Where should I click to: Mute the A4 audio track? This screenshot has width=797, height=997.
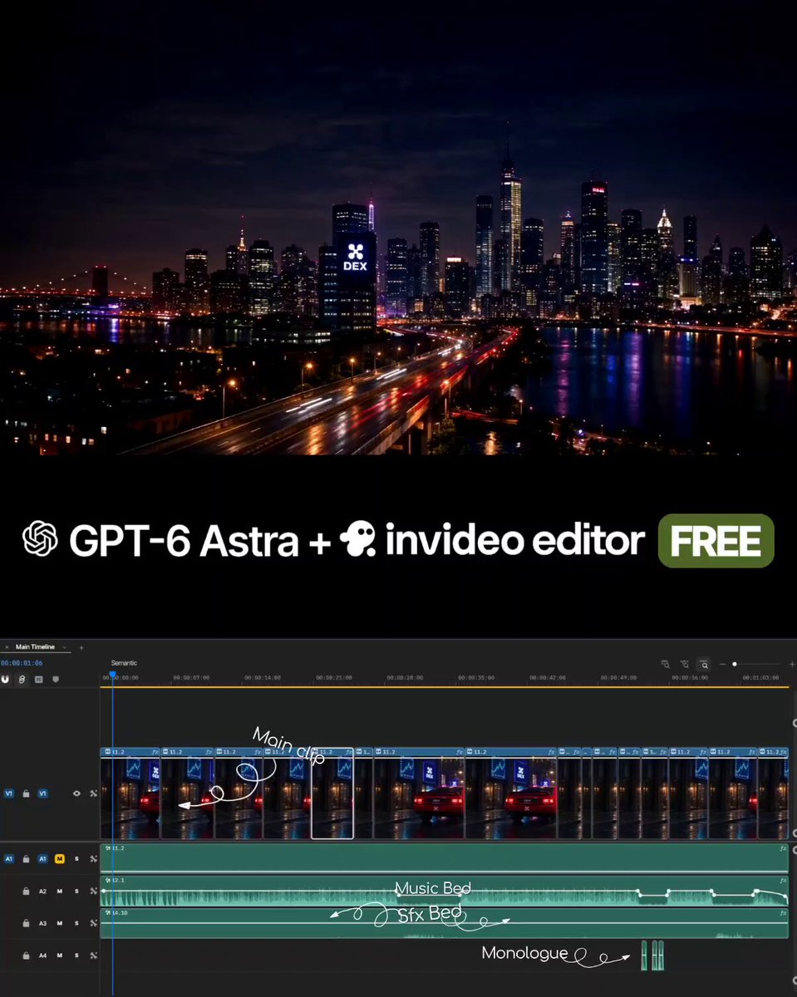click(60, 955)
